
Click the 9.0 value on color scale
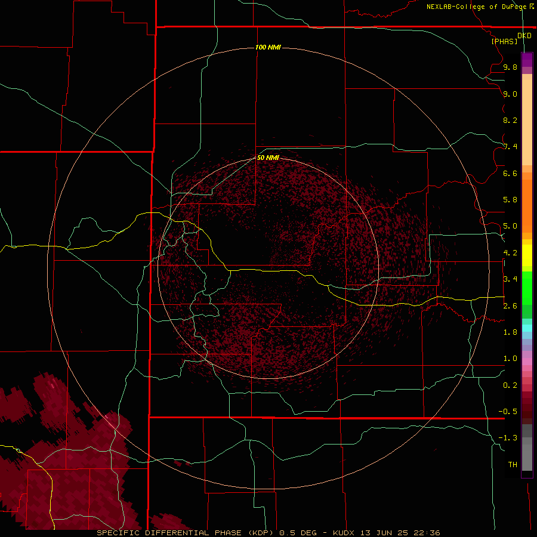pyautogui.click(x=510, y=94)
